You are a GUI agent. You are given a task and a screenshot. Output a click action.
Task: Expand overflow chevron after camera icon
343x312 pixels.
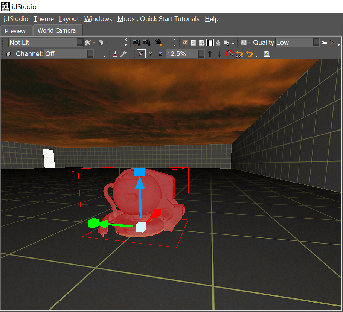point(174,42)
